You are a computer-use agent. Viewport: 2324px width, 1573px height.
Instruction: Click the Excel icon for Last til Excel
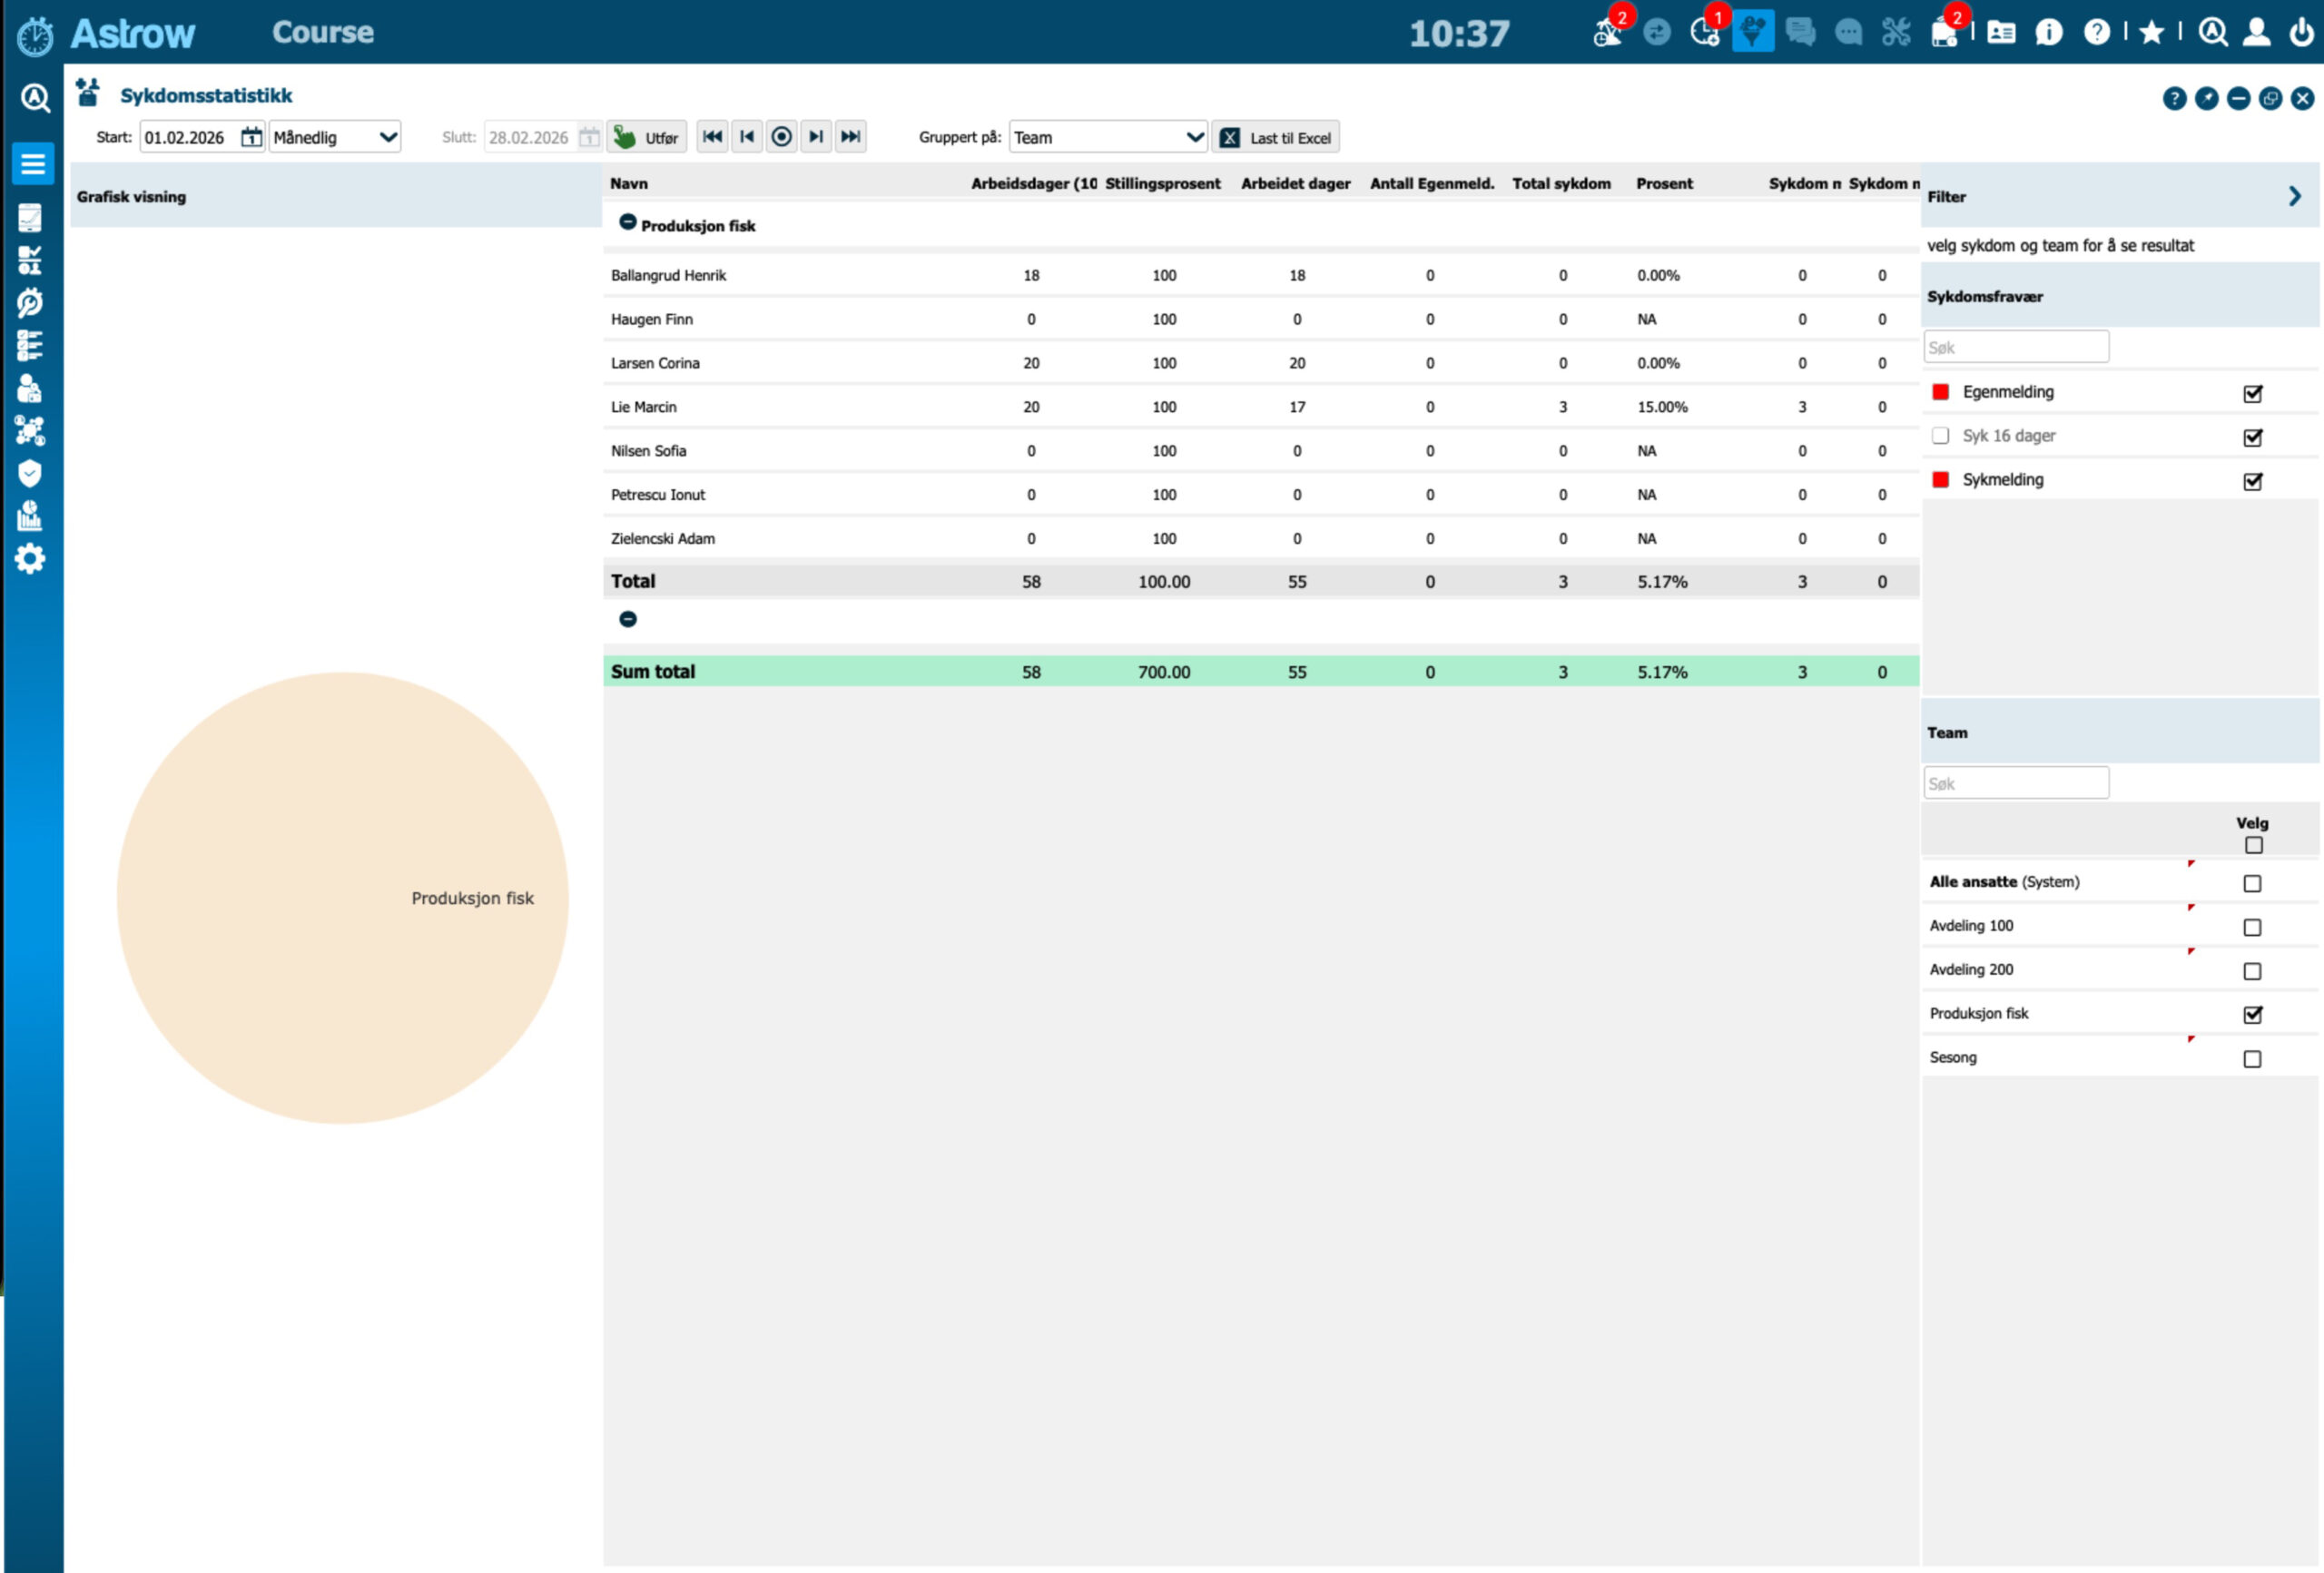[x=1230, y=138]
